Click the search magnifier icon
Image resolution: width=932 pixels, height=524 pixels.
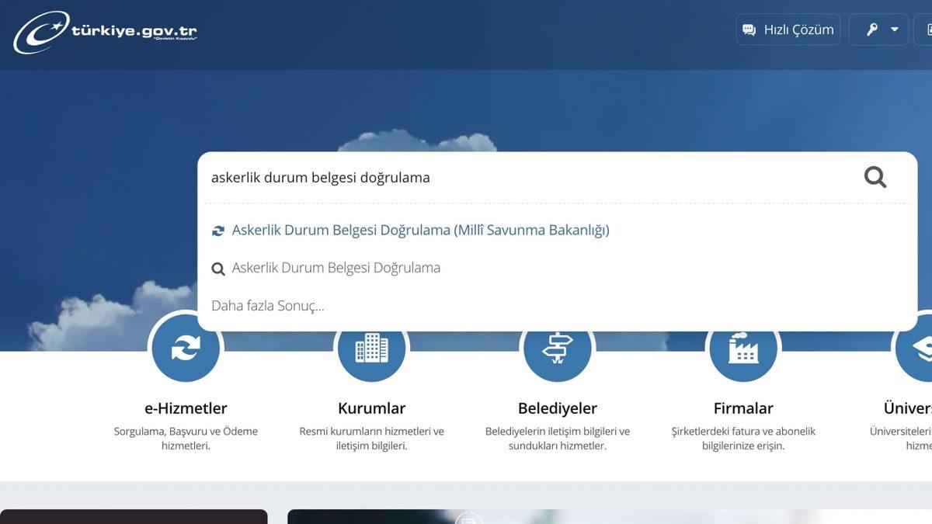(x=875, y=177)
